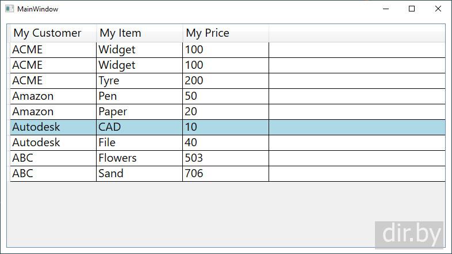The image size is (452, 254).
Task: Select the Flowers item cell
Action: pyautogui.click(x=139, y=158)
